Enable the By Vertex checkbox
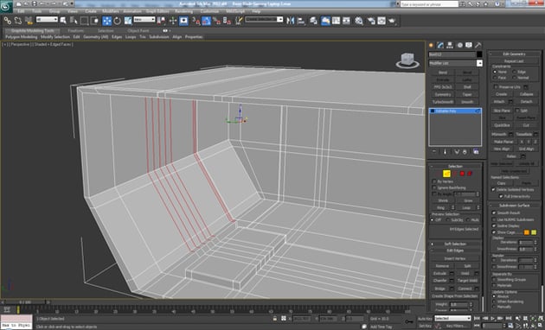Viewport: 545px width, 330px height. pyautogui.click(x=434, y=181)
